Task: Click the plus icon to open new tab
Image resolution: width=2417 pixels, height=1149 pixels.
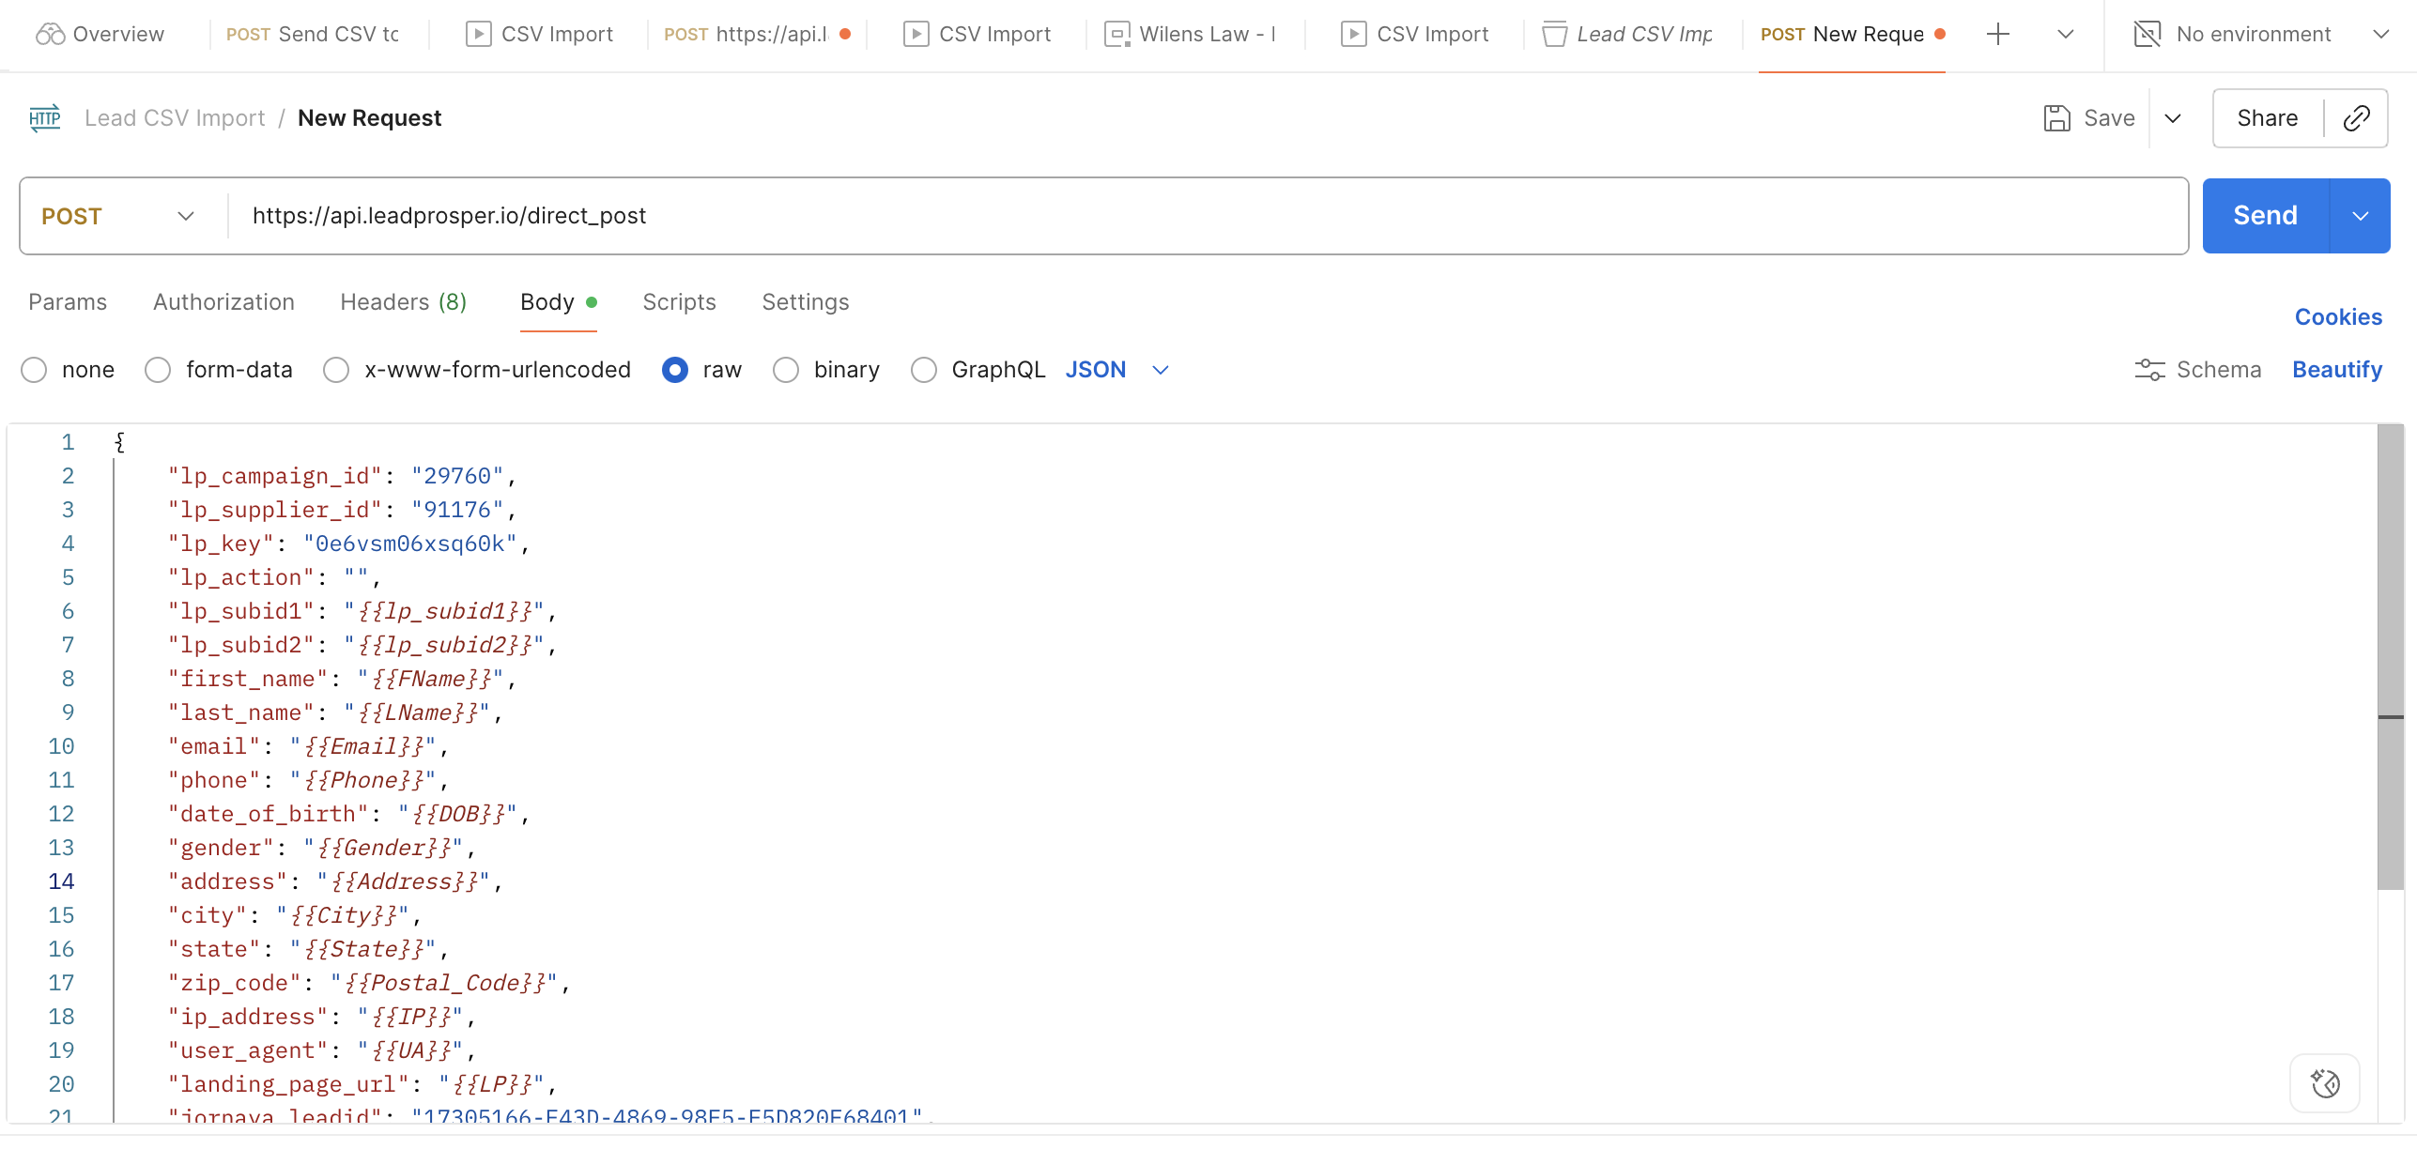Action: [1998, 35]
